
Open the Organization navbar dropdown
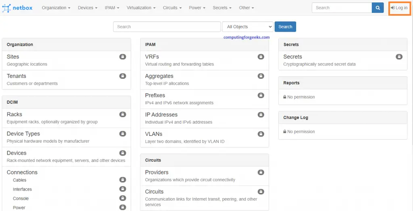click(x=56, y=8)
